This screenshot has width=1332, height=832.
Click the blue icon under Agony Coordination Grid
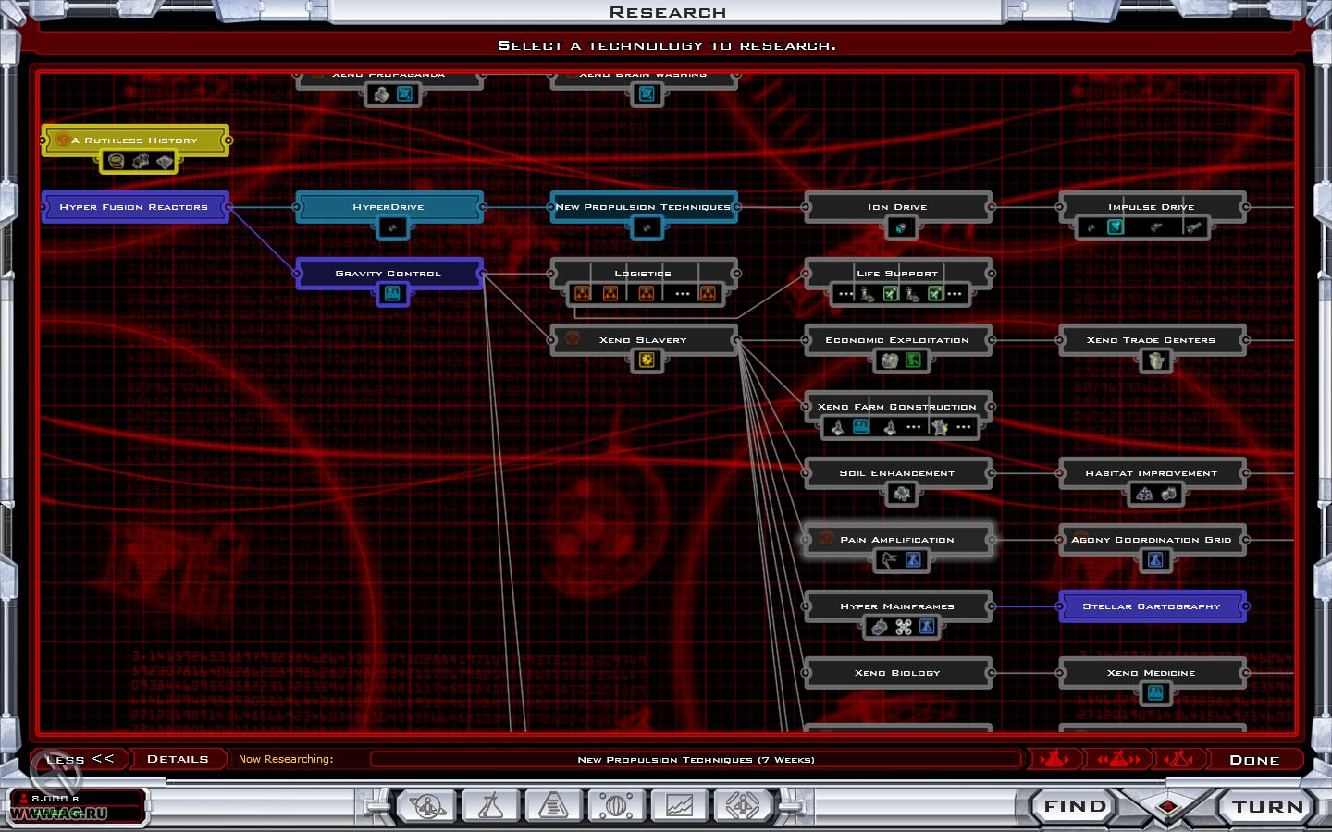click(1155, 560)
